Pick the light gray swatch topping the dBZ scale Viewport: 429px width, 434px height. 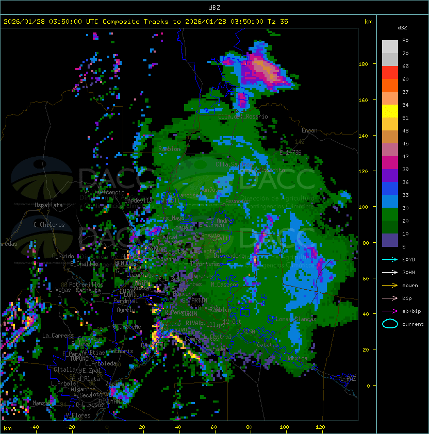pyautogui.click(x=390, y=46)
